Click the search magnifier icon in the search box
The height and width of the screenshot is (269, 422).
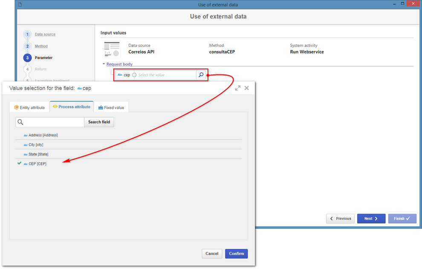tap(20, 122)
